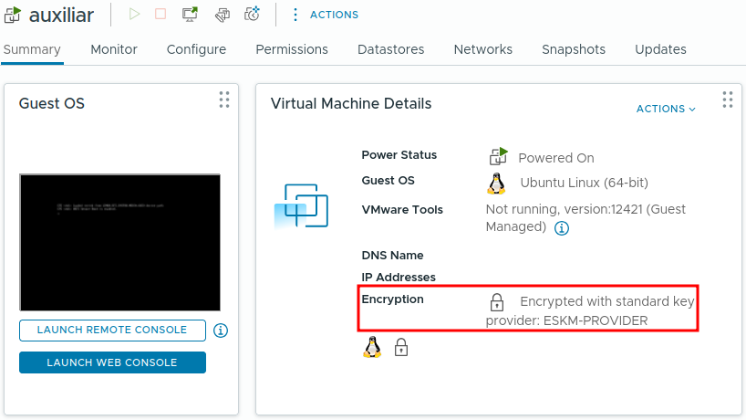Click info icon beside Launch Remote Console

(x=221, y=331)
